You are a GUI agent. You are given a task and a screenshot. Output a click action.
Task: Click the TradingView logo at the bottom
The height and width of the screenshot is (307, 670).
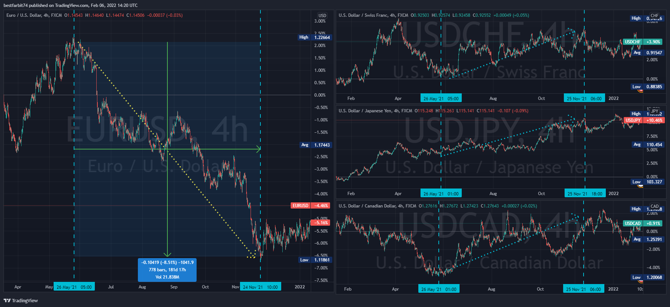click(x=21, y=300)
